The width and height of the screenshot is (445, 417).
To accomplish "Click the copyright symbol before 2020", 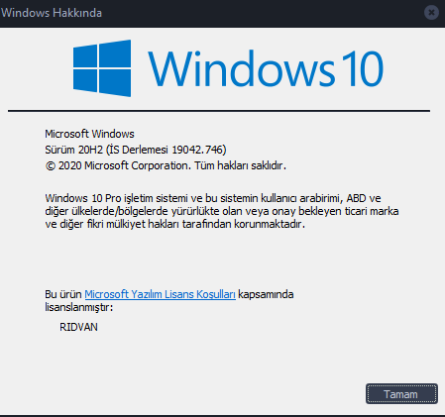I will (51, 166).
